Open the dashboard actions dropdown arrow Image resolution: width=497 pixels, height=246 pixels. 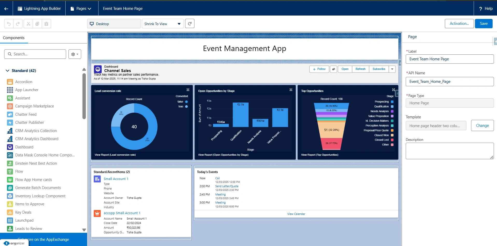(392, 69)
